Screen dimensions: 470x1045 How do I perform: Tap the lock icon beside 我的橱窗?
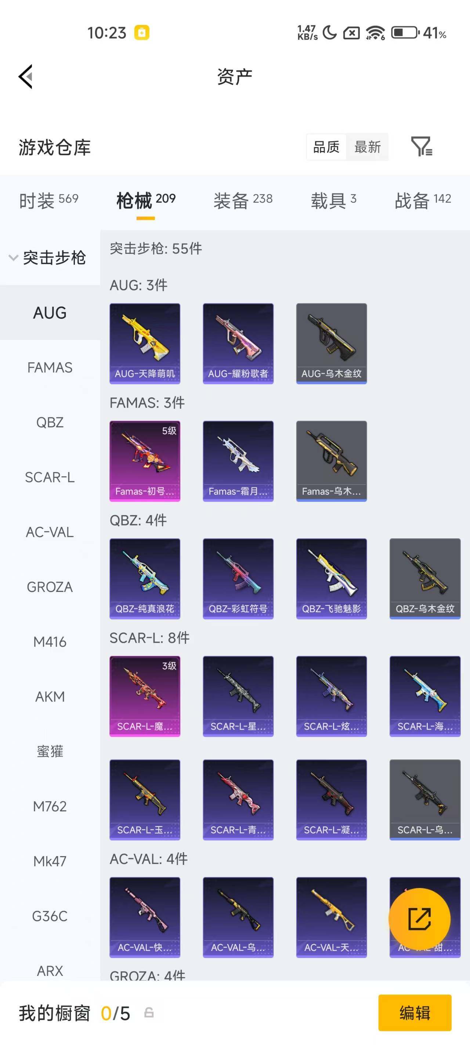pos(149,1013)
